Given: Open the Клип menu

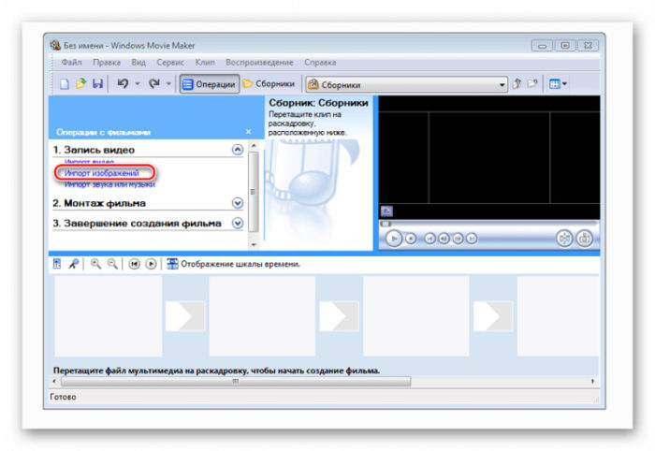Looking at the screenshot, I should 205,63.
